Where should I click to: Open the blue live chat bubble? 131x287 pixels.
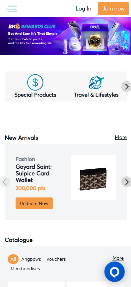pyautogui.click(x=114, y=272)
